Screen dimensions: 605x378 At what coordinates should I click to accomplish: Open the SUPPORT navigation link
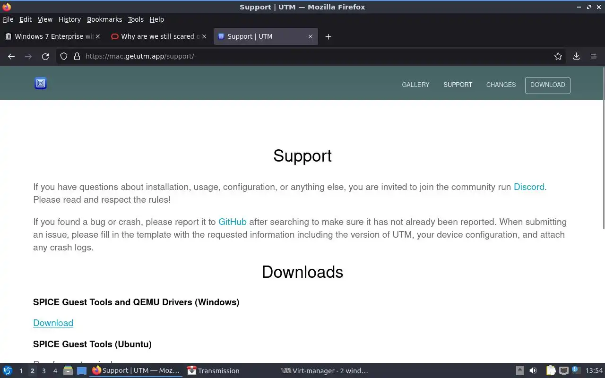click(x=458, y=85)
